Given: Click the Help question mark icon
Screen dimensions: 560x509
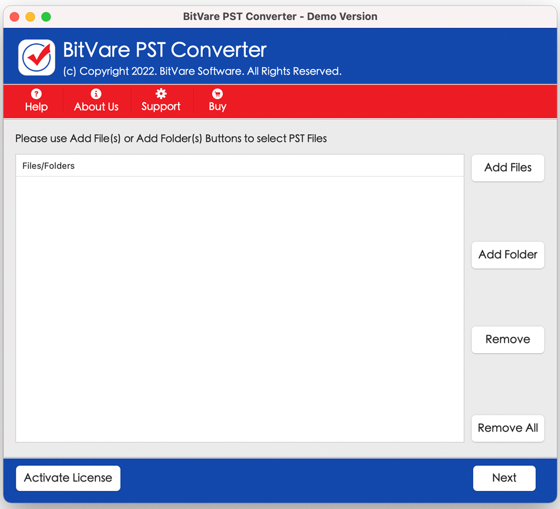Looking at the screenshot, I should click(x=36, y=94).
